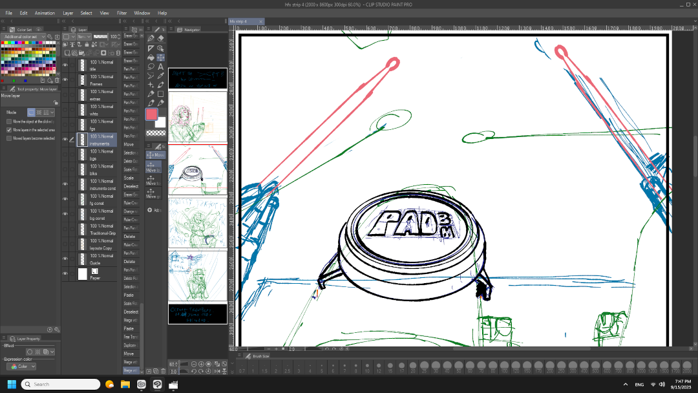Open the Animation menu

click(45, 13)
